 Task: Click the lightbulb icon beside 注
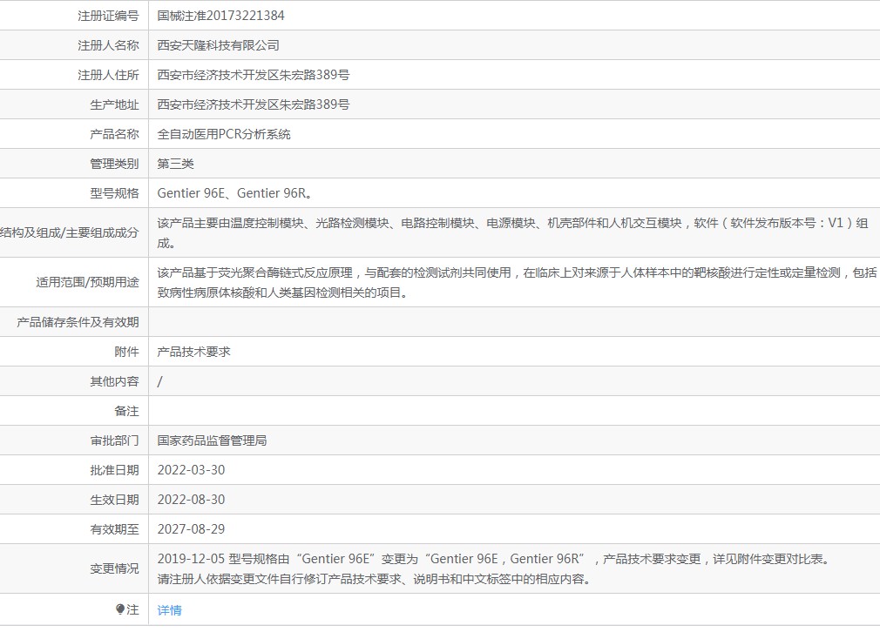(120, 609)
